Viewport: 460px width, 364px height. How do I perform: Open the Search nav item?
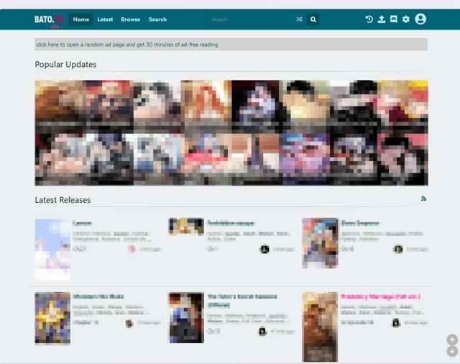click(157, 19)
